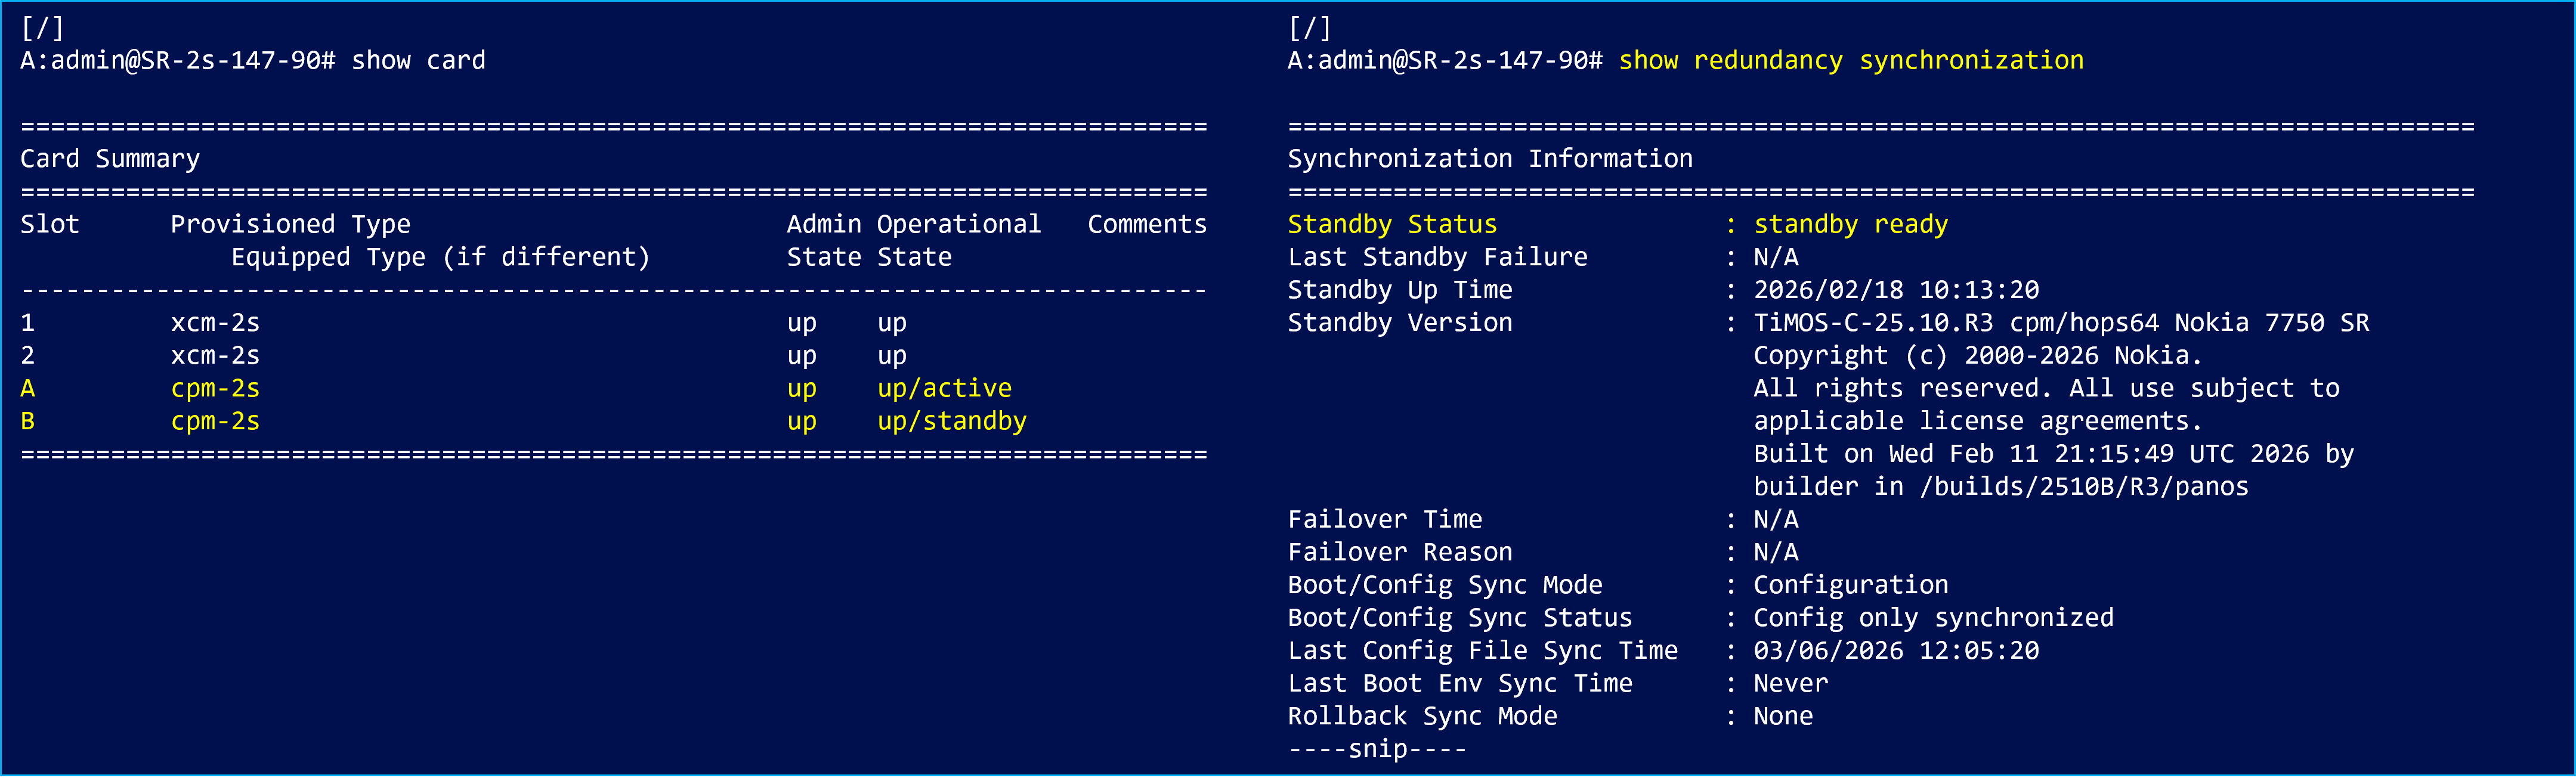Click the 'show card' command text
The width and height of the screenshot is (2576, 781).
[418, 61]
